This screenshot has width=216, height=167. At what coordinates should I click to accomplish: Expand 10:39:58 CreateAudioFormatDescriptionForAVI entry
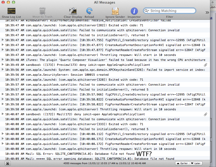coord(3,99)
